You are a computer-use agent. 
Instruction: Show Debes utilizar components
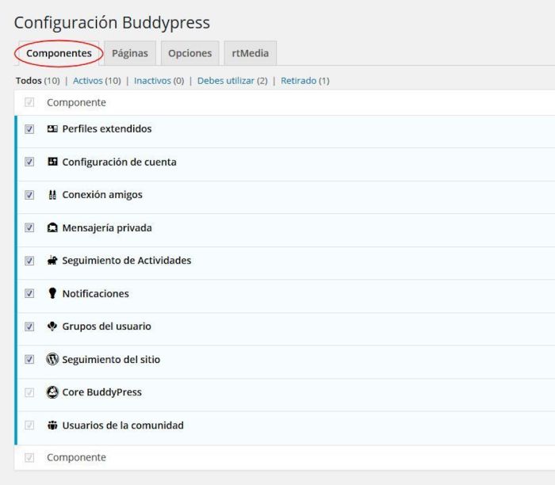coord(225,81)
